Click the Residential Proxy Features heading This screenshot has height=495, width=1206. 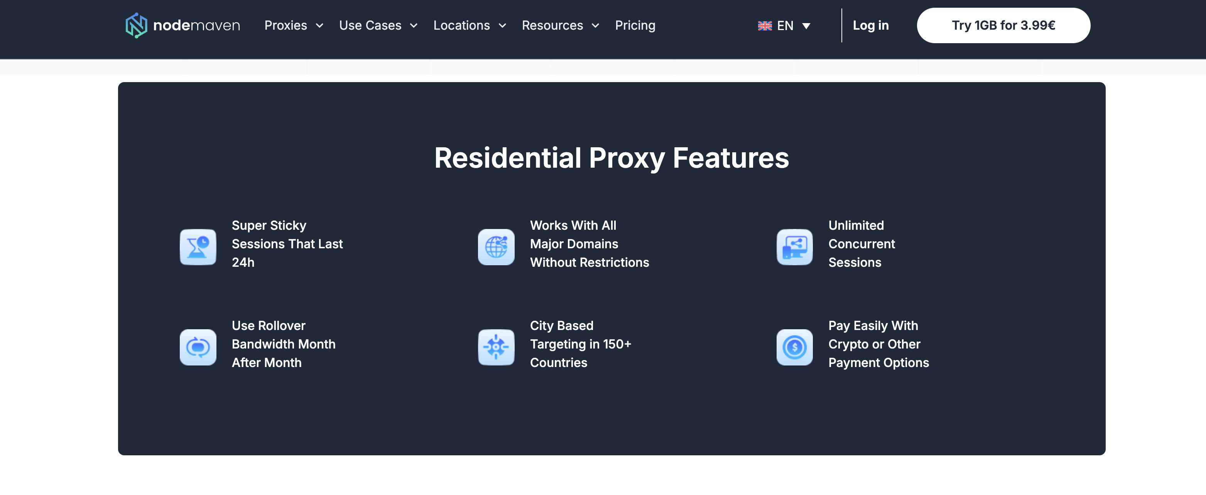(x=611, y=158)
